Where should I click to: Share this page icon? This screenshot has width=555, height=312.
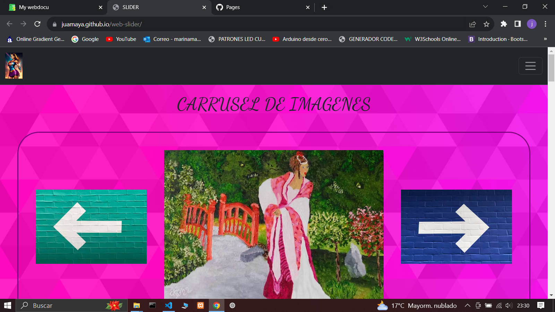point(472,24)
